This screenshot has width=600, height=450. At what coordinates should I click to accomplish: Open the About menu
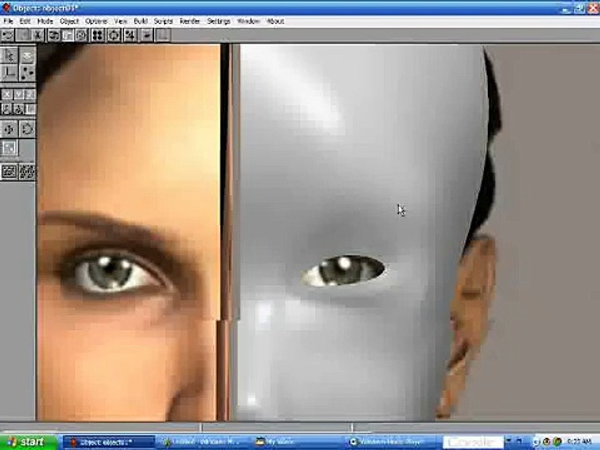click(x=275, y=21)
